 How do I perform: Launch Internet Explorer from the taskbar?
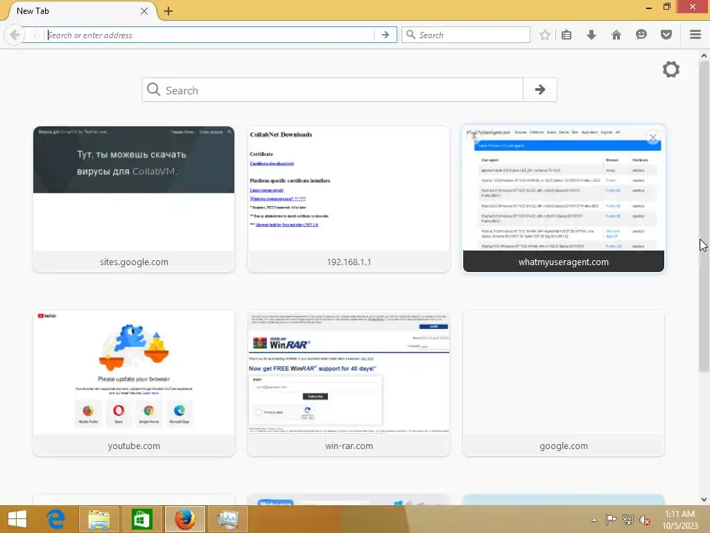point(55,519)
